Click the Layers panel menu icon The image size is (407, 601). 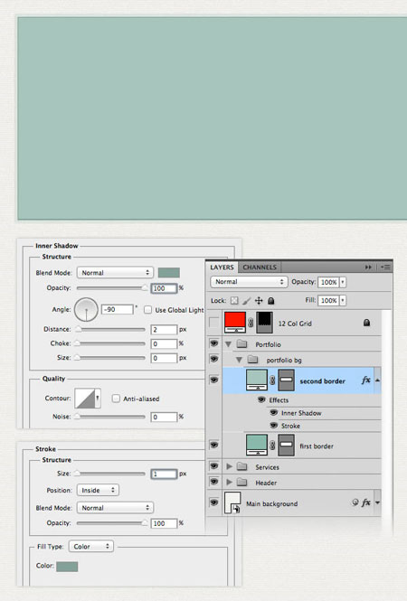pos(385,268)
